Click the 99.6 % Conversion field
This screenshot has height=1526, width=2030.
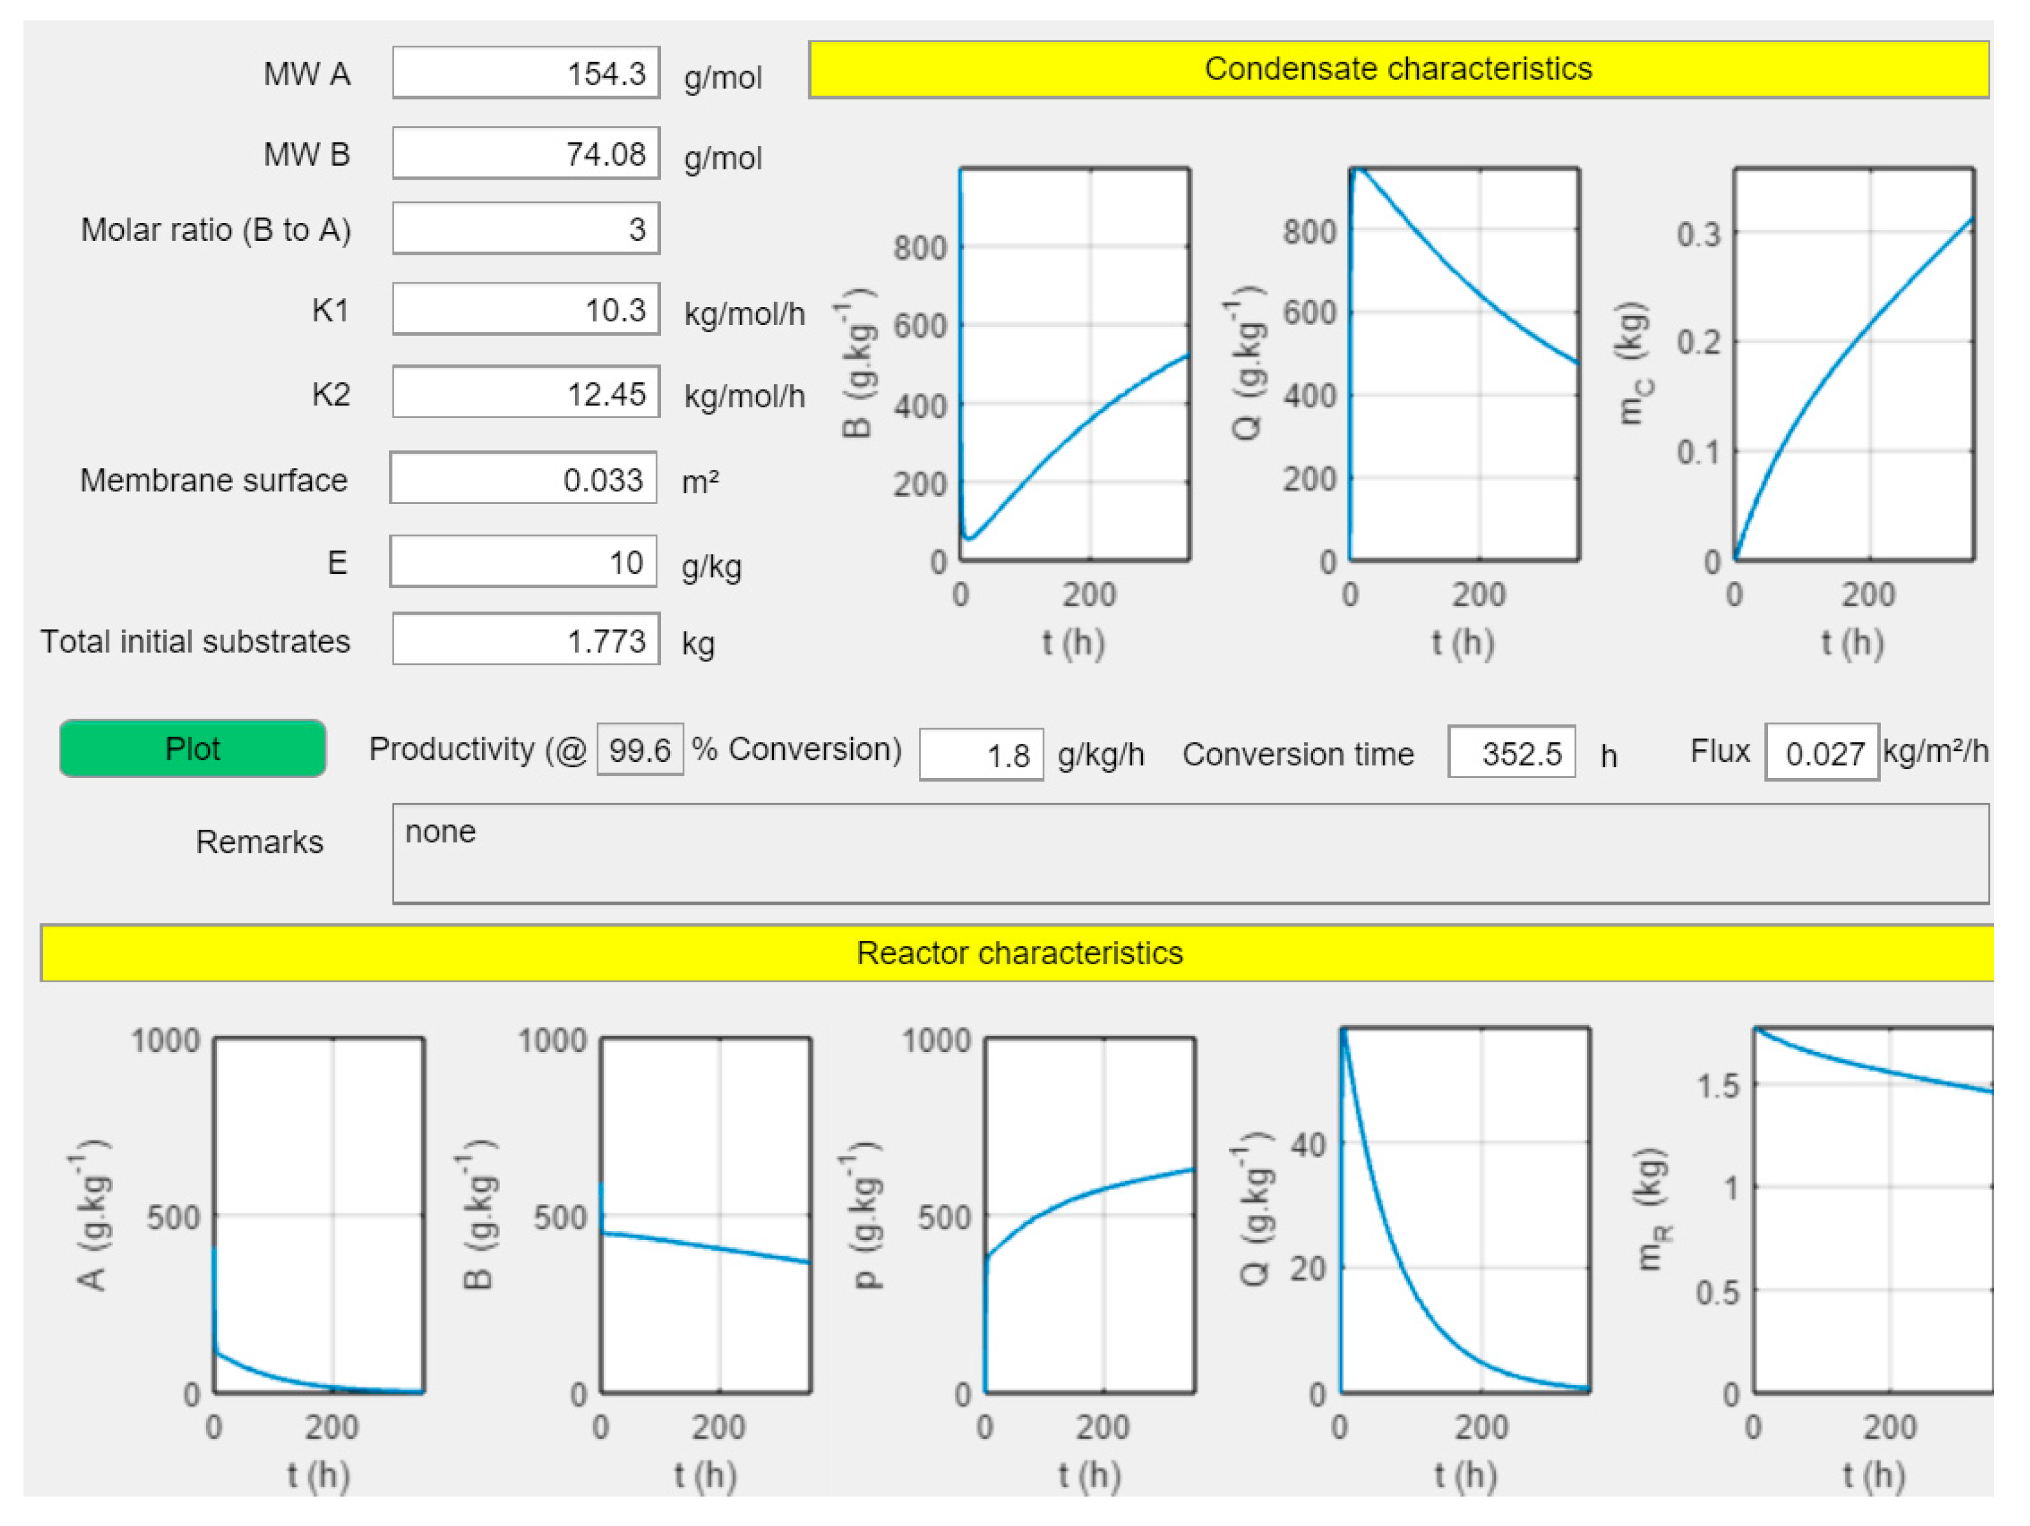pos(639,750)
